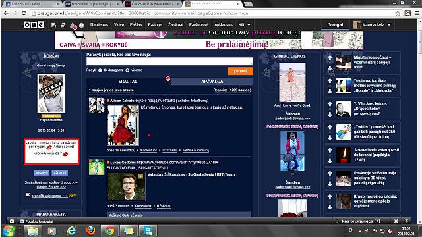This screenshot has width=422, height=237.
Task: Reload the page with the refresh icon
Action: click(24, 13)
